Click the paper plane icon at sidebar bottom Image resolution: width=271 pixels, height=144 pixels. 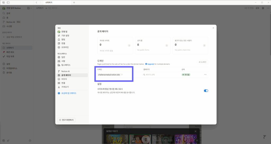(8, 141)
